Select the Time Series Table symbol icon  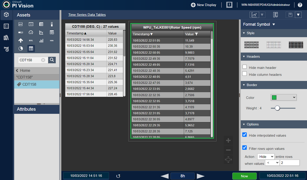coord(31,49)
